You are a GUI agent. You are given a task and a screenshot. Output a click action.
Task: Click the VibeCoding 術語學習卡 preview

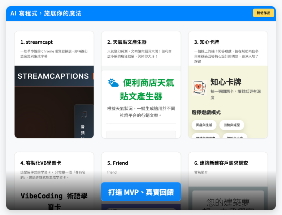coord(54,201)
